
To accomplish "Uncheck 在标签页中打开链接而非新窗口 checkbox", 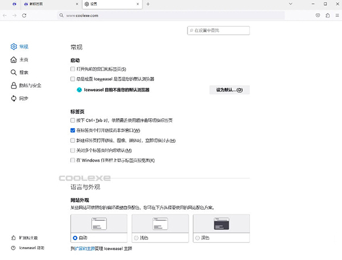I will (x=72, y=130).
